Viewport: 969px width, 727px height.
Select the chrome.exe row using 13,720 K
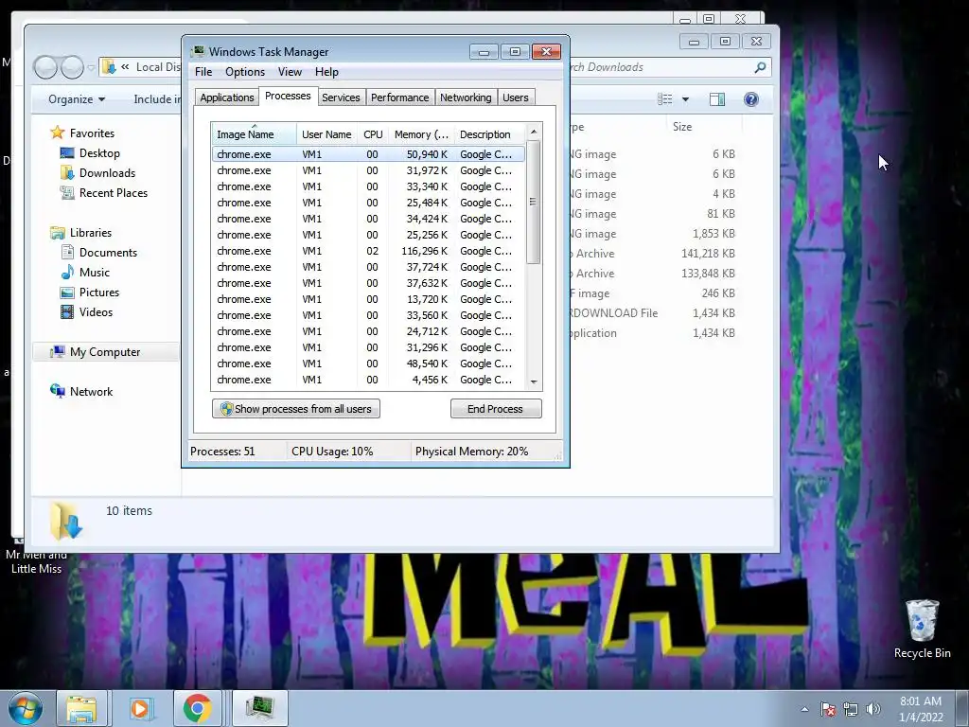[x=368, y=299]
